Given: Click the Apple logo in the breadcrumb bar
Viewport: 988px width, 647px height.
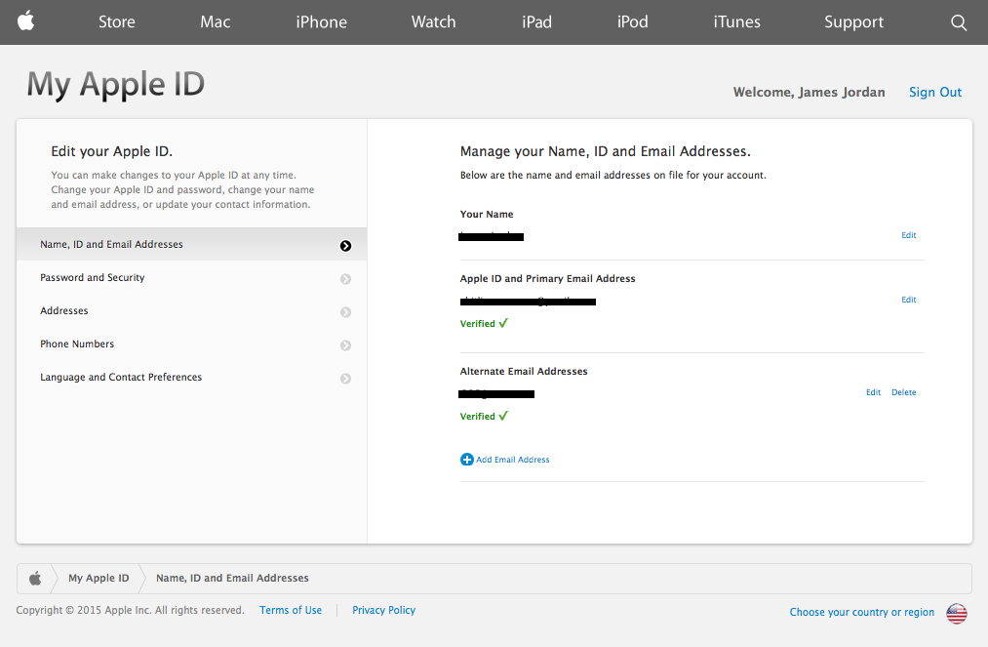Looking at the screenshot, I should click(x=35, y=578).
